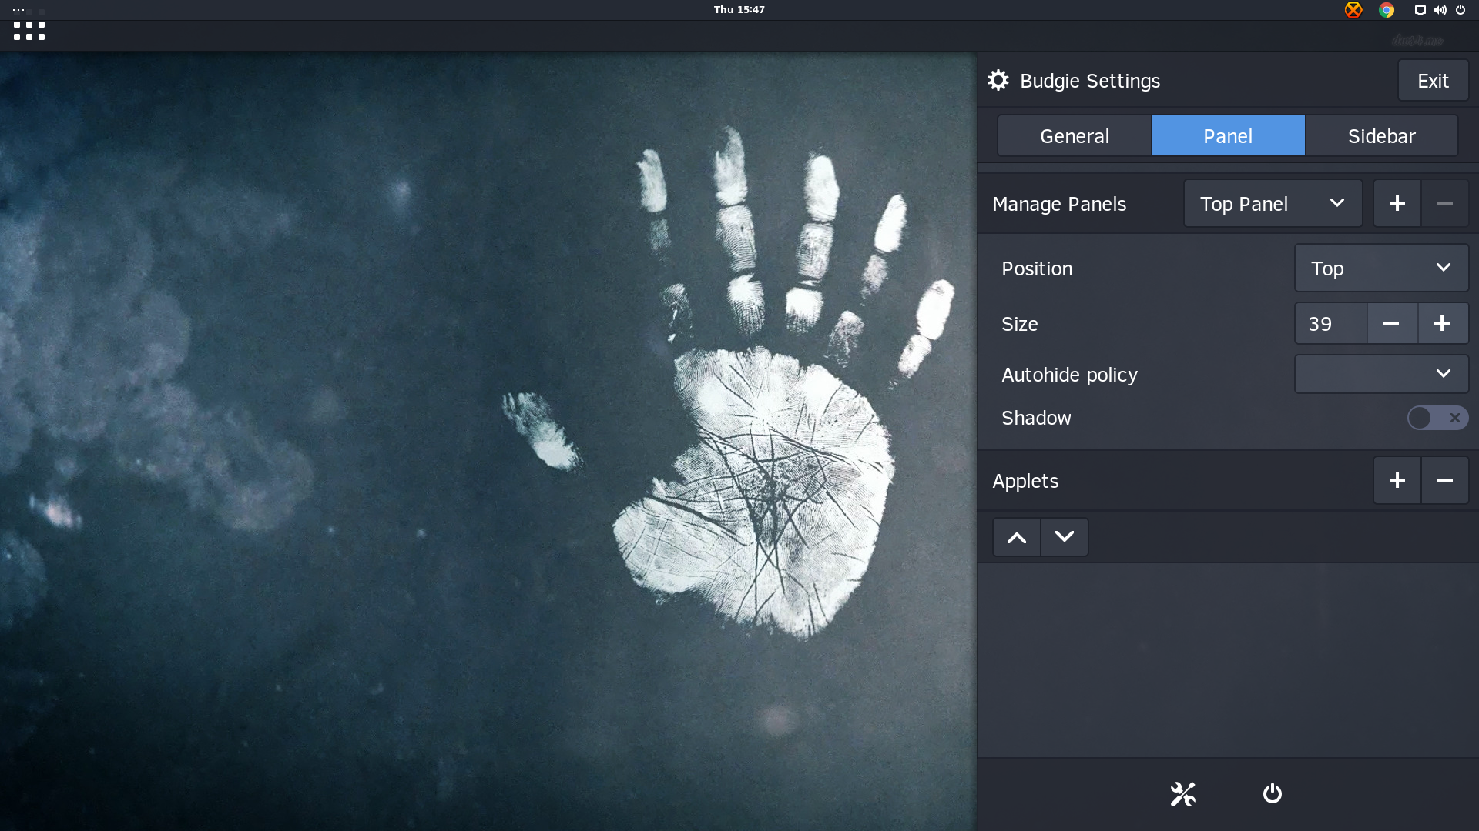The width and height of the screenshot is (1479, 831).
Task: Click the Applets section label
Action: (x=1025, y=481)
